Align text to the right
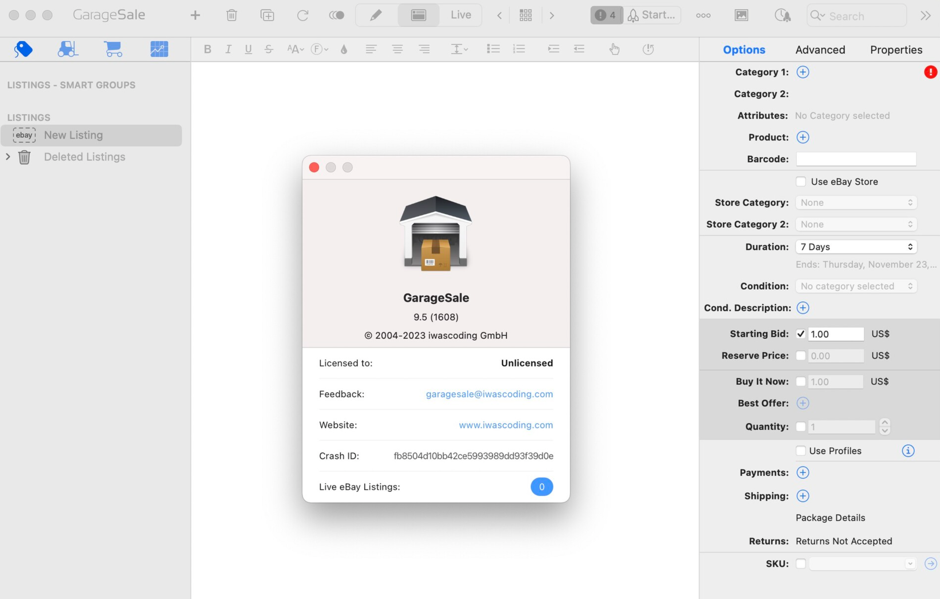 click(x=424, y=49)
